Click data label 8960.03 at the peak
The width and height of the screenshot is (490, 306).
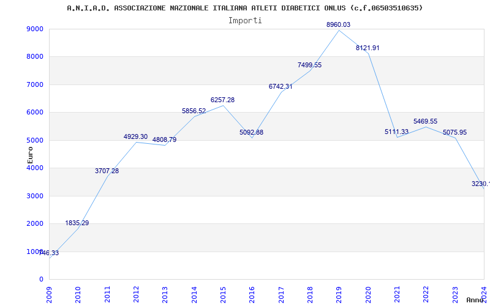coord(339,24)
